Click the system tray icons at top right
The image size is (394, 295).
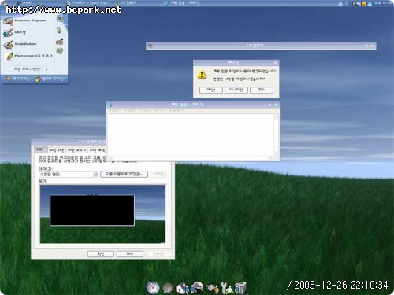(355, 3)
